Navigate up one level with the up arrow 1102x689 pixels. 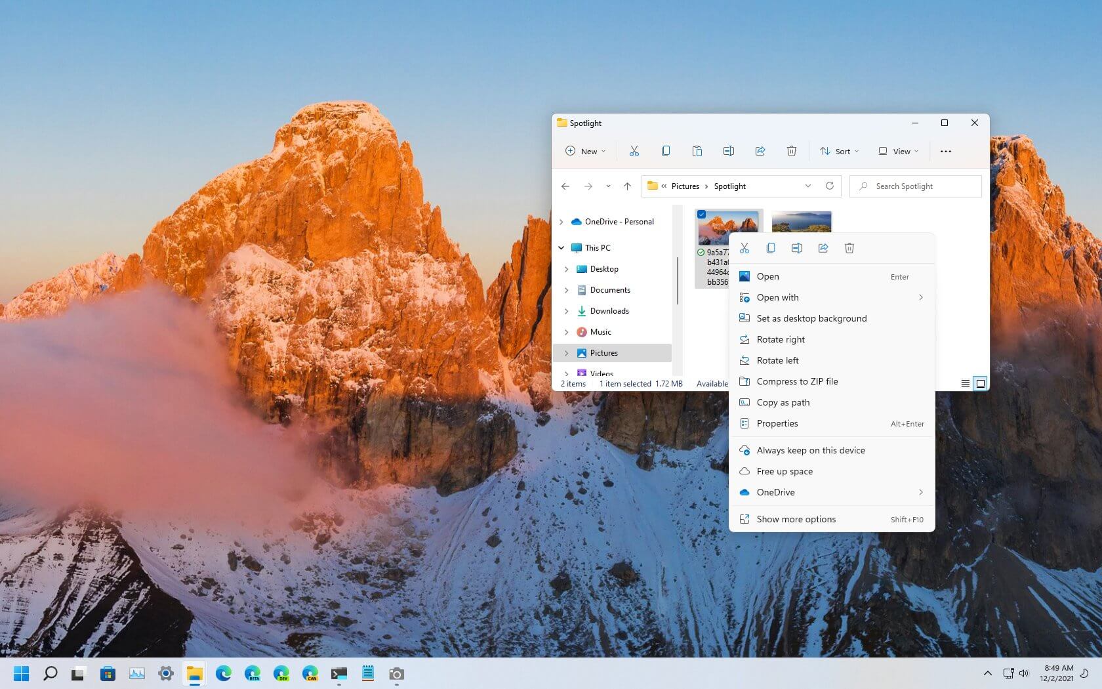[627, 186]
